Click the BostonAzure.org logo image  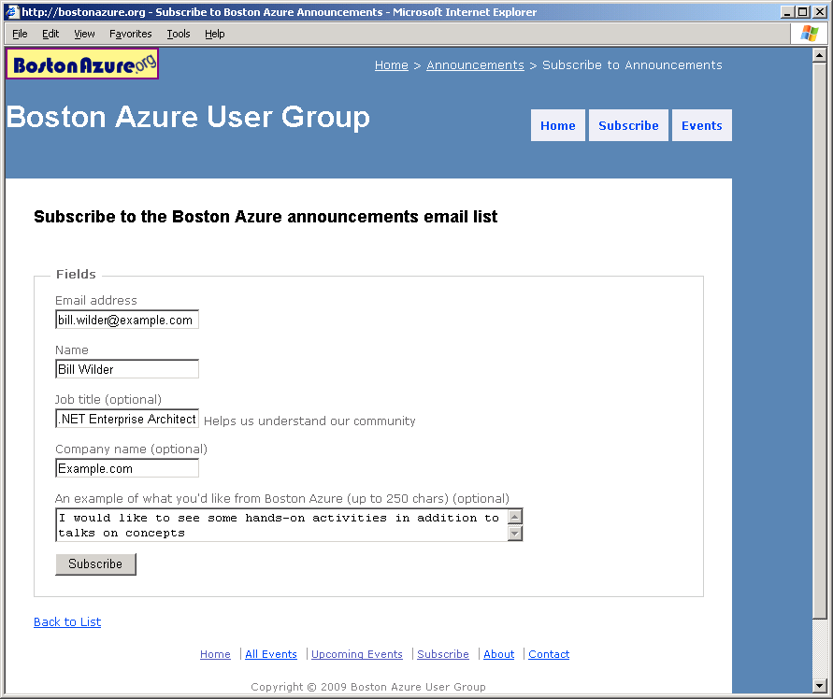82,64
